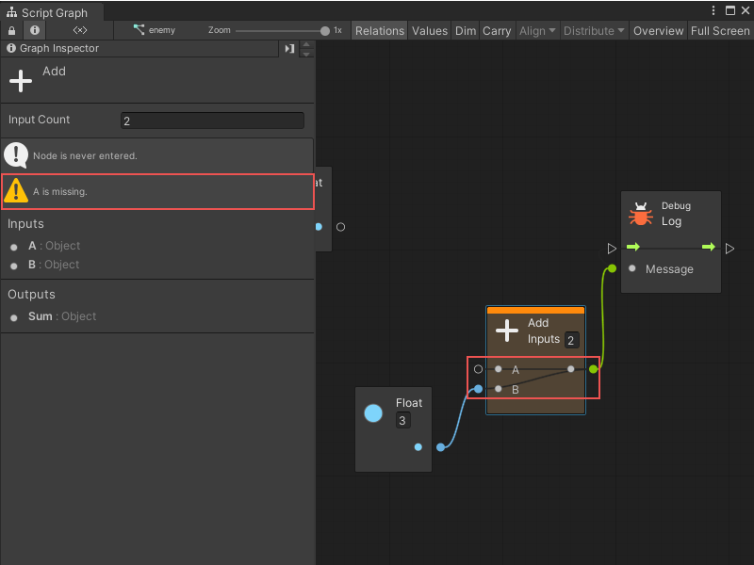
Task: Click the green output arrow on Debug Log
Action: coord(708,247)
